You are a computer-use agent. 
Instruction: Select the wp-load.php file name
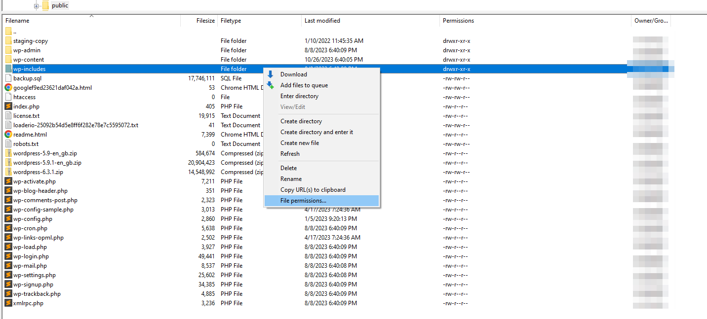tap(30, 247)
